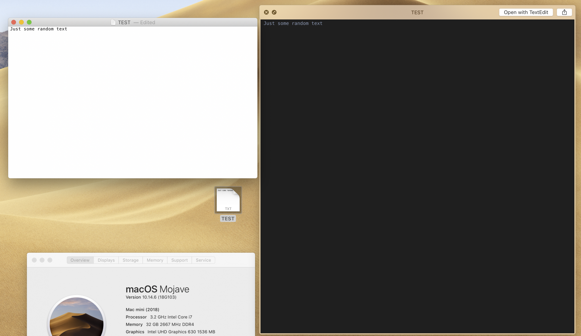Viewport: 581px width, 336px height.
Task: Zoom the TextEdit window with green button
Action: pos(29,22)
